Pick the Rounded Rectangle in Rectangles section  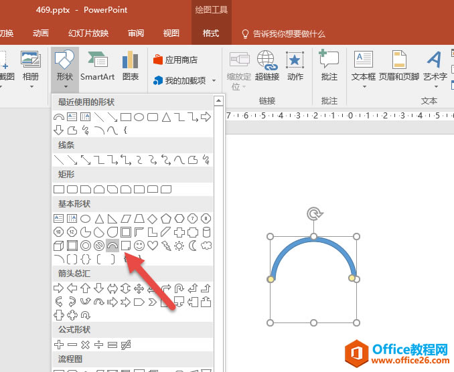tap(72, 189)
